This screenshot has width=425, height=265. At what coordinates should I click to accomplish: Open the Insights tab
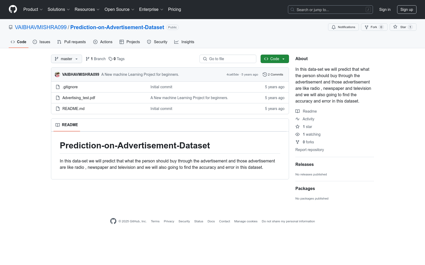[x=184, y=42]
